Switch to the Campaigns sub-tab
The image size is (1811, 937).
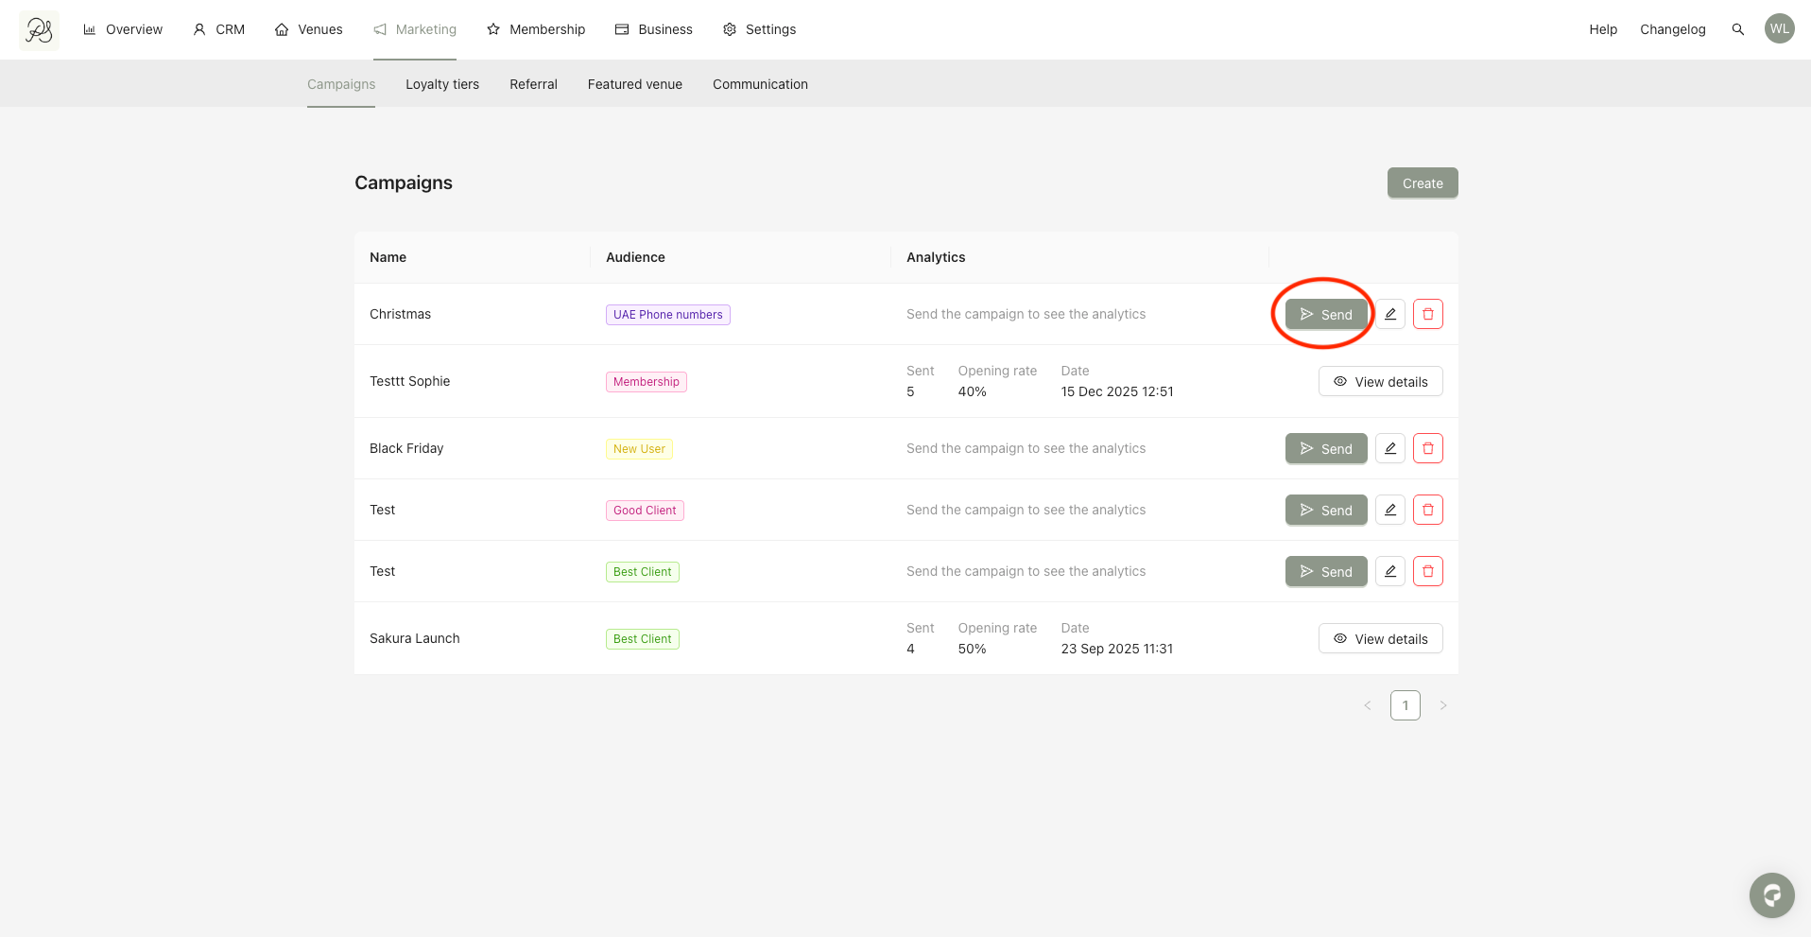(x=341, y=84)
